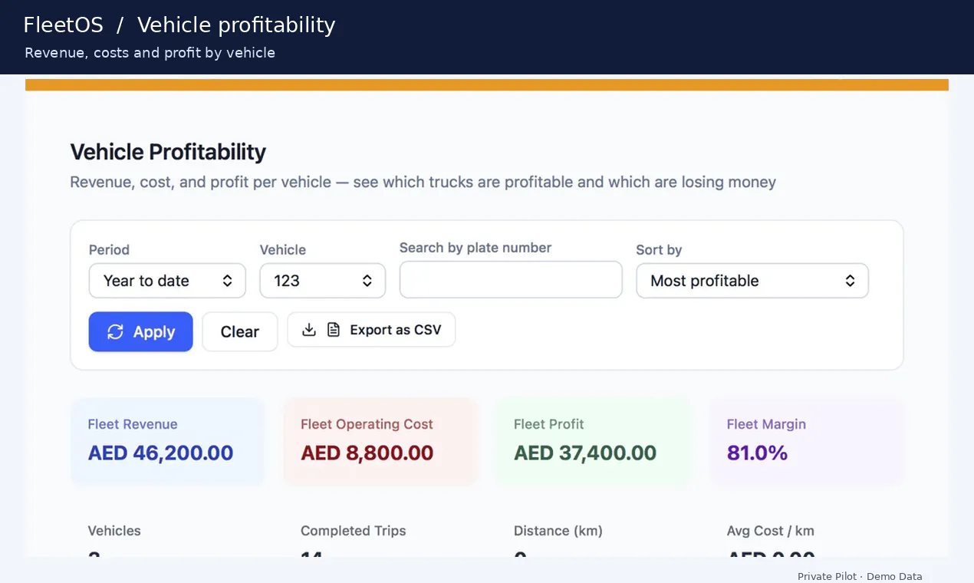Viewport: 974px width, 583px height.
Task: Click the Vehicle profitability breadcrumb title
Action: [x=236, y=25]
